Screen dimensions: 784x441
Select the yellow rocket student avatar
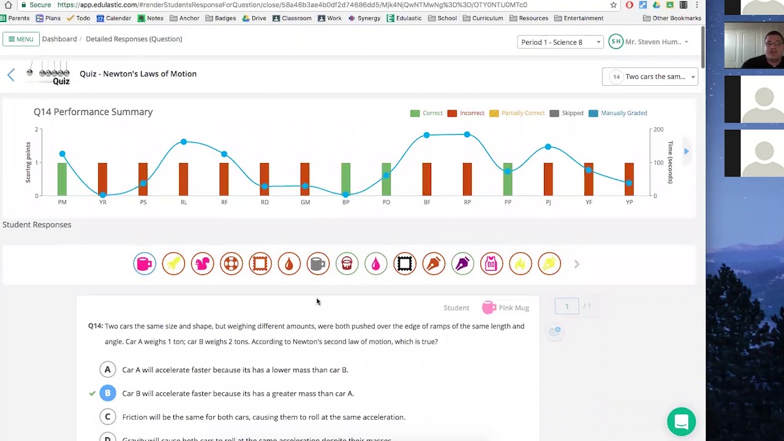[173, 263]
